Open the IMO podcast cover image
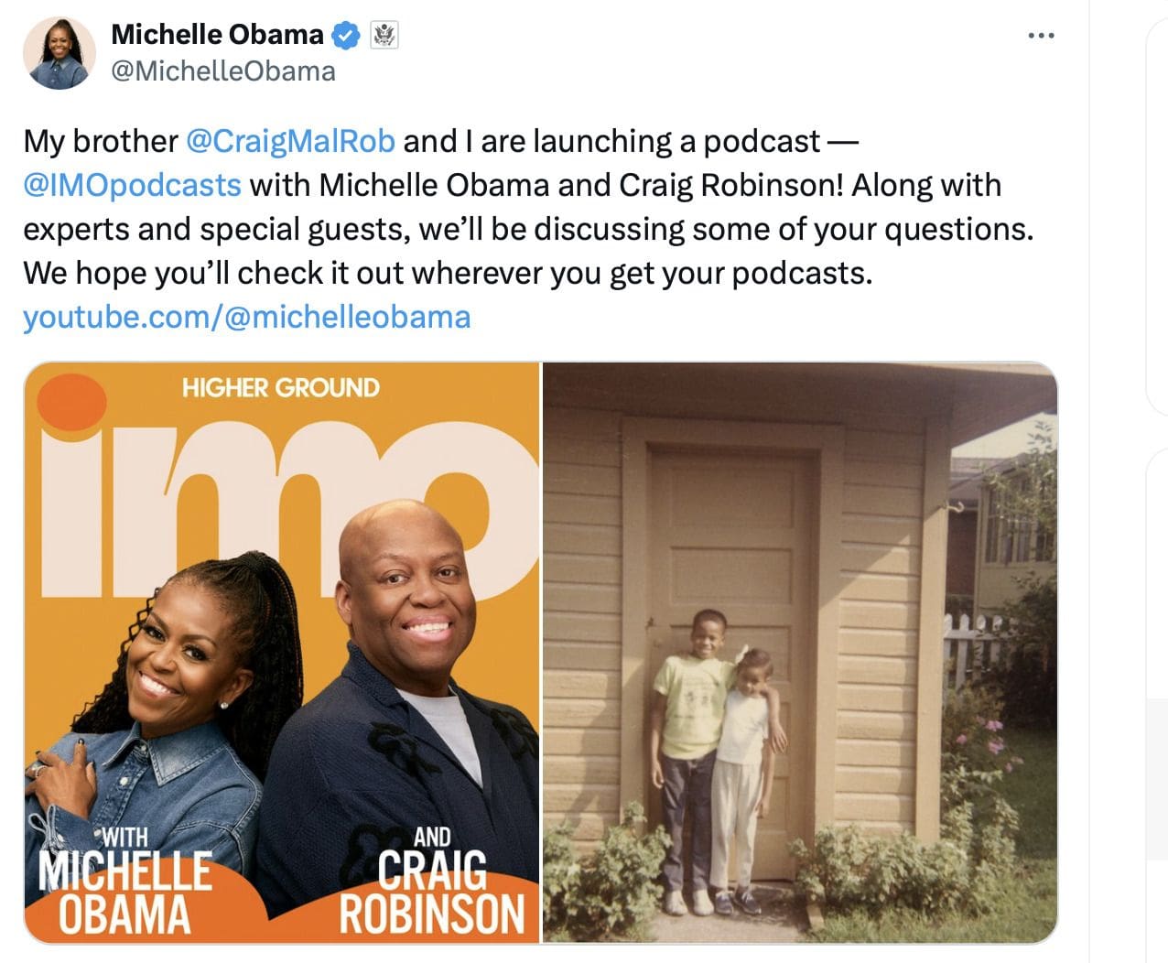 (x=282, y=653)
